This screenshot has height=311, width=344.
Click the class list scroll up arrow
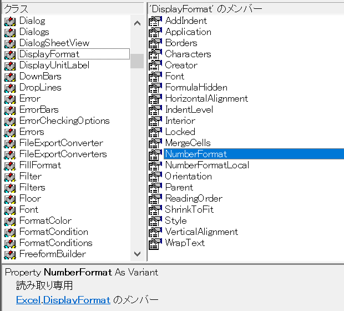coord(137,23)
